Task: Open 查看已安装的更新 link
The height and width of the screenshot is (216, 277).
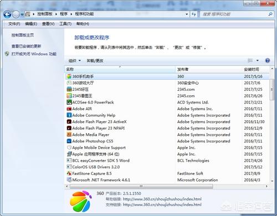Action: point(26,46)
